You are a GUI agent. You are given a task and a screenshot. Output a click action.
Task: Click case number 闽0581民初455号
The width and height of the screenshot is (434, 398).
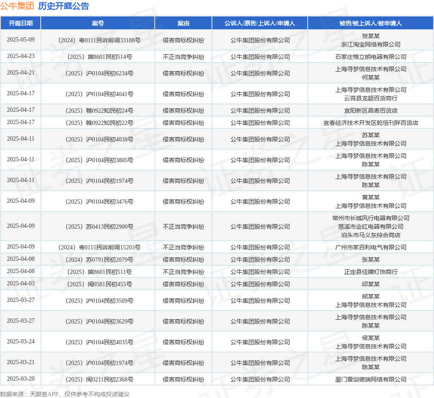99,284
